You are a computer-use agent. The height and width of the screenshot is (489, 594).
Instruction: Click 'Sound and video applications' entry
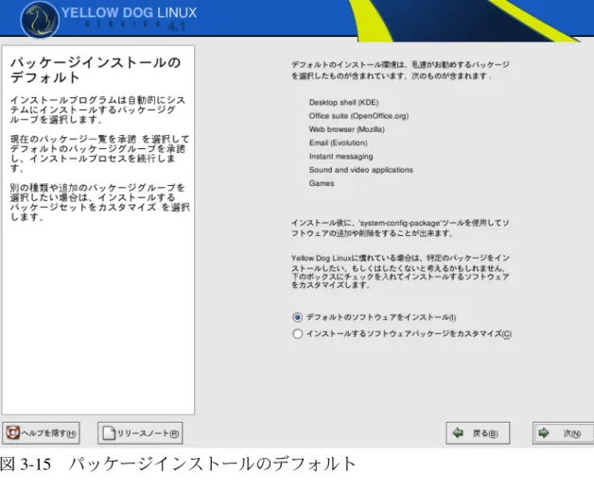click(360, 170)
